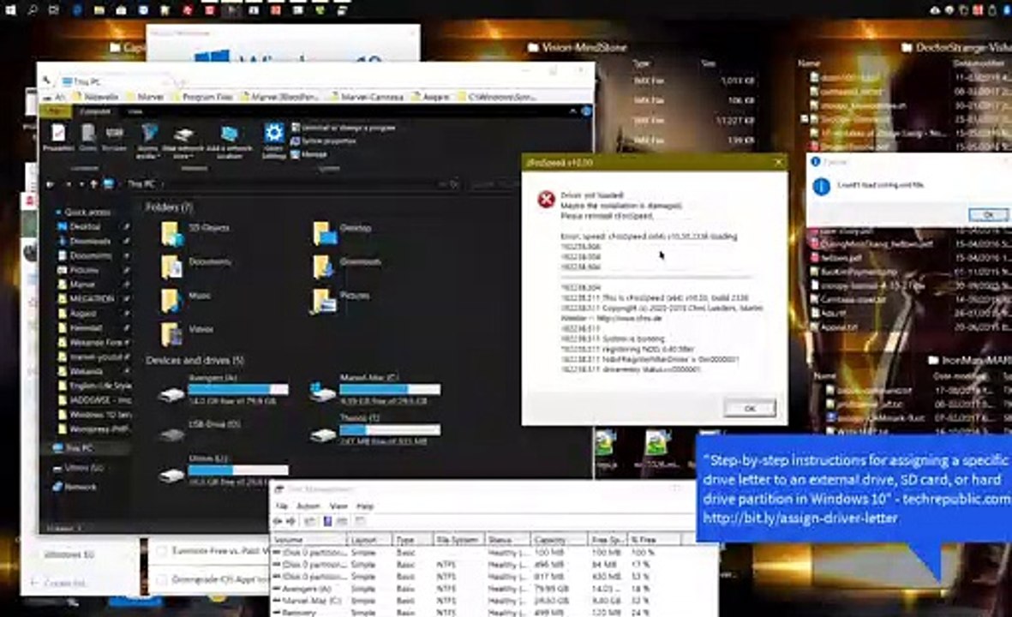The width and height of the screenshot is (1012, 617).
Task: Sort by the Capacity column header
Action: click(x=559, y=540)
